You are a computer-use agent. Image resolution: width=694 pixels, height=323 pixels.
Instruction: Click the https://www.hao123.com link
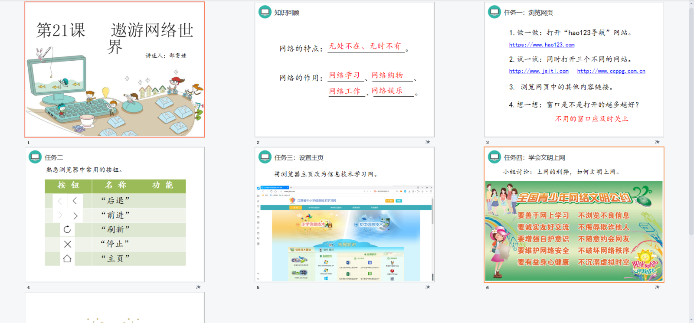pos(541,45)
